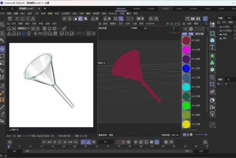Screen dimensions: 236x158
Task: Open the object manager hamburger menu
Action: click(x=218, y=22)
